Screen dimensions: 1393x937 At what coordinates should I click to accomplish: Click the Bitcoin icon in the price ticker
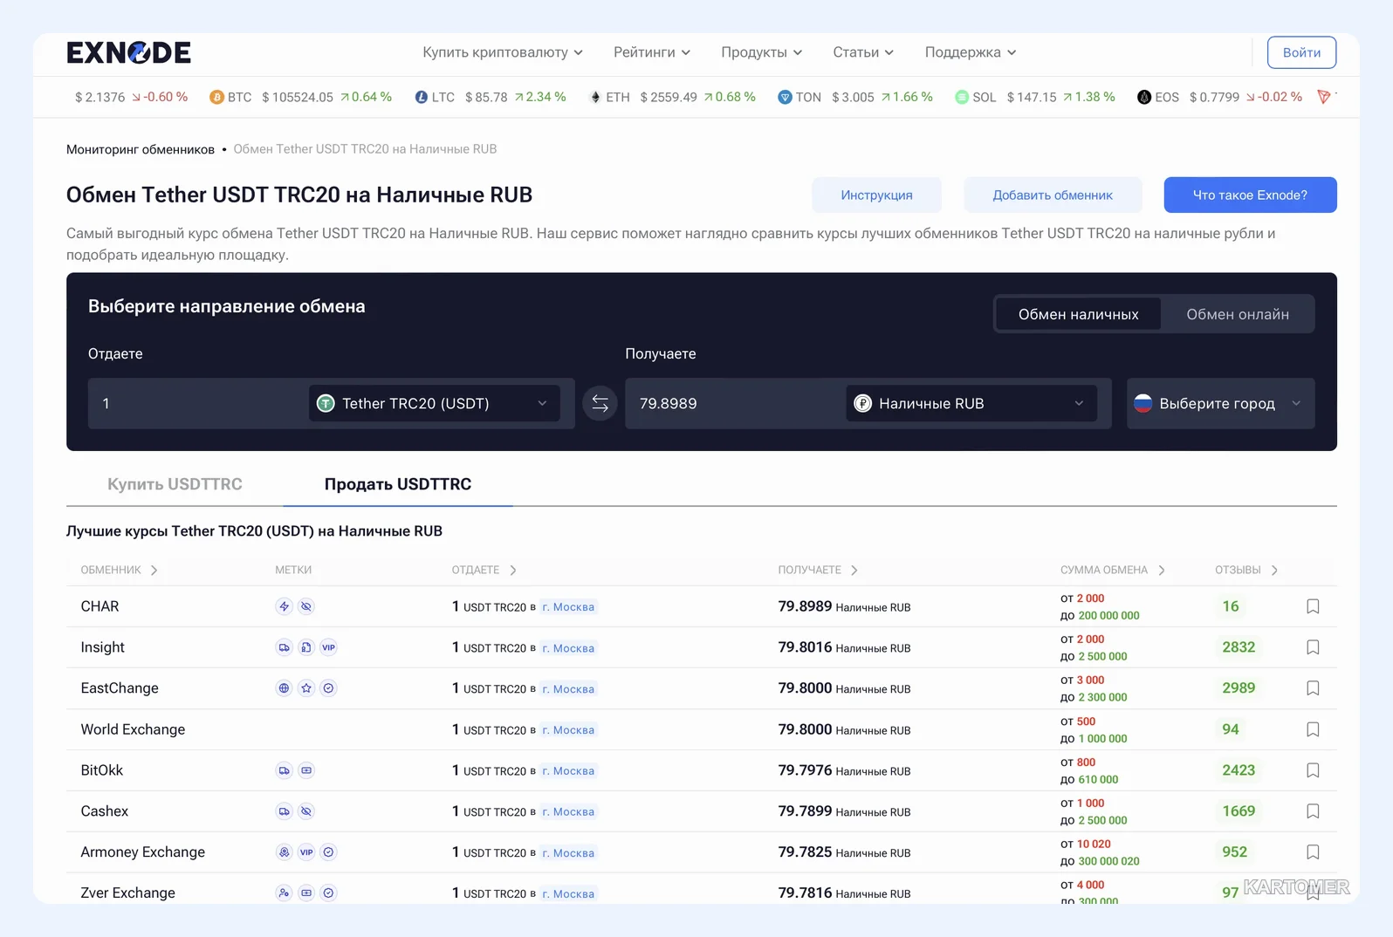point(216,97)
